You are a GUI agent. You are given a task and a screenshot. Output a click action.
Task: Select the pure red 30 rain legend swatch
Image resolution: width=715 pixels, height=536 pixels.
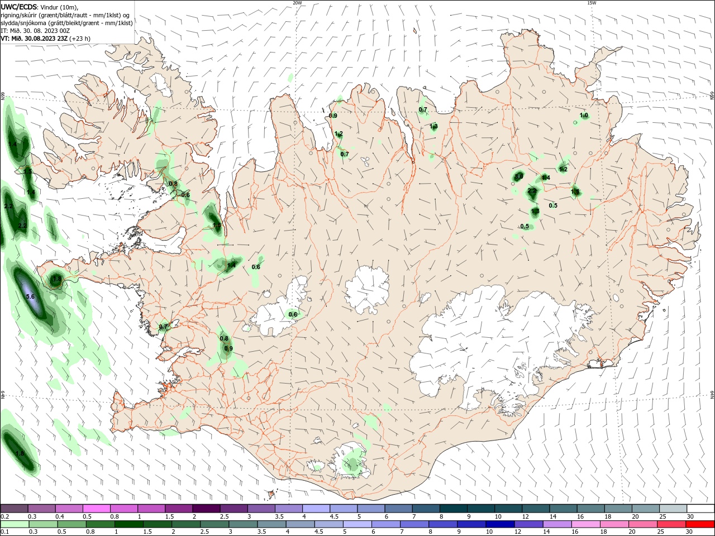tap(700, 524)
